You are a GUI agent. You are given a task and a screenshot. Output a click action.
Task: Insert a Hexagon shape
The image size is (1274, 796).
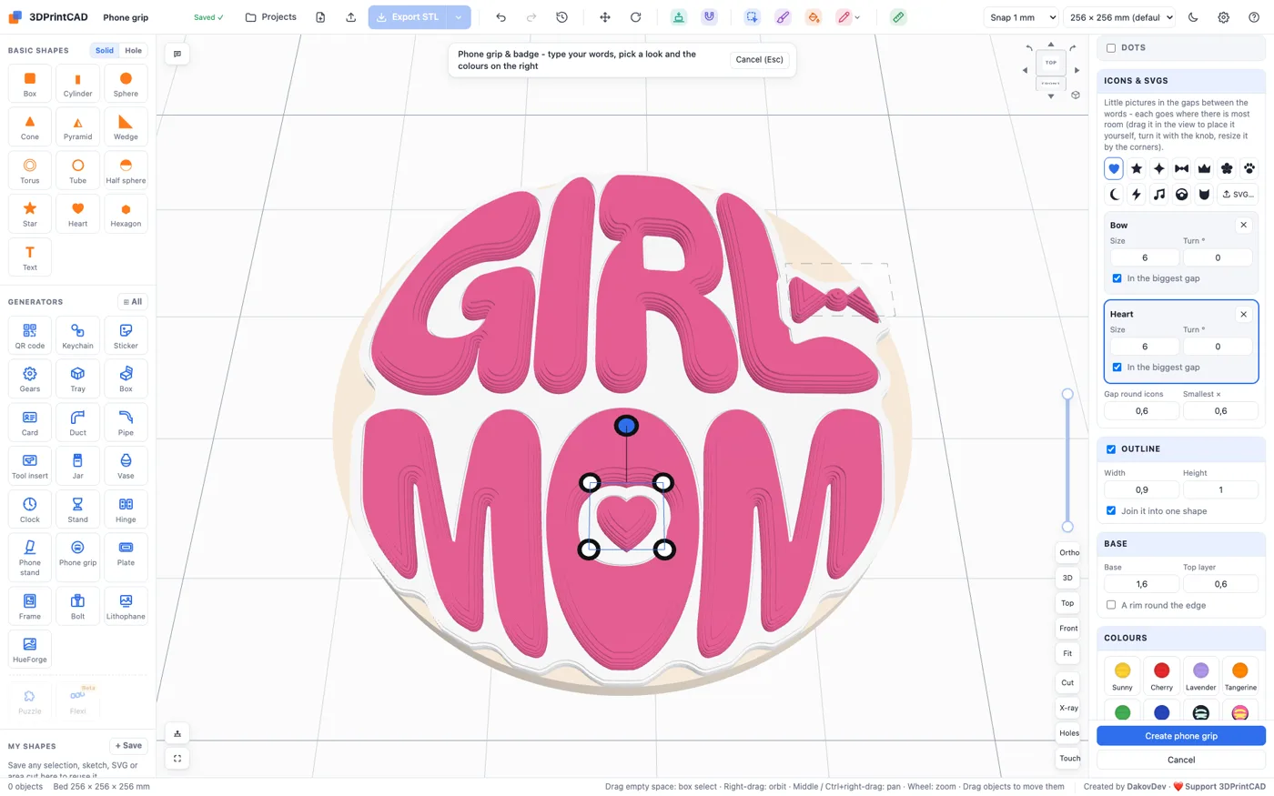click(x=126, y=213)
